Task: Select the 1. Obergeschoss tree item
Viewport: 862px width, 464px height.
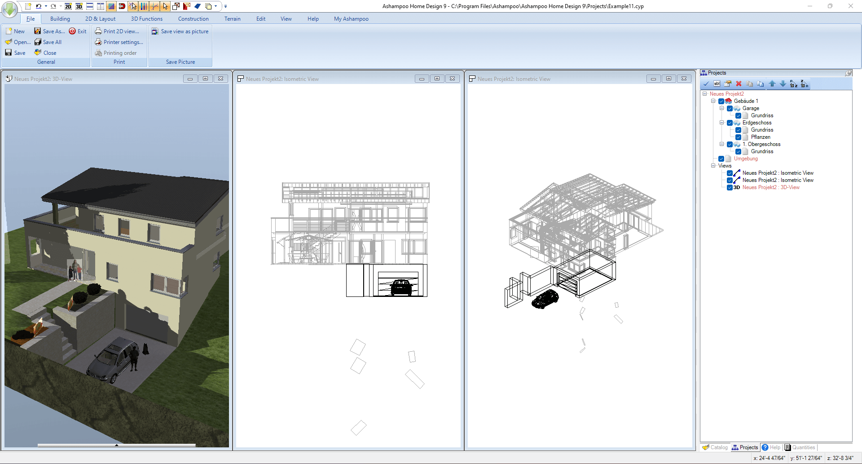Action: (x=761, y=144)
